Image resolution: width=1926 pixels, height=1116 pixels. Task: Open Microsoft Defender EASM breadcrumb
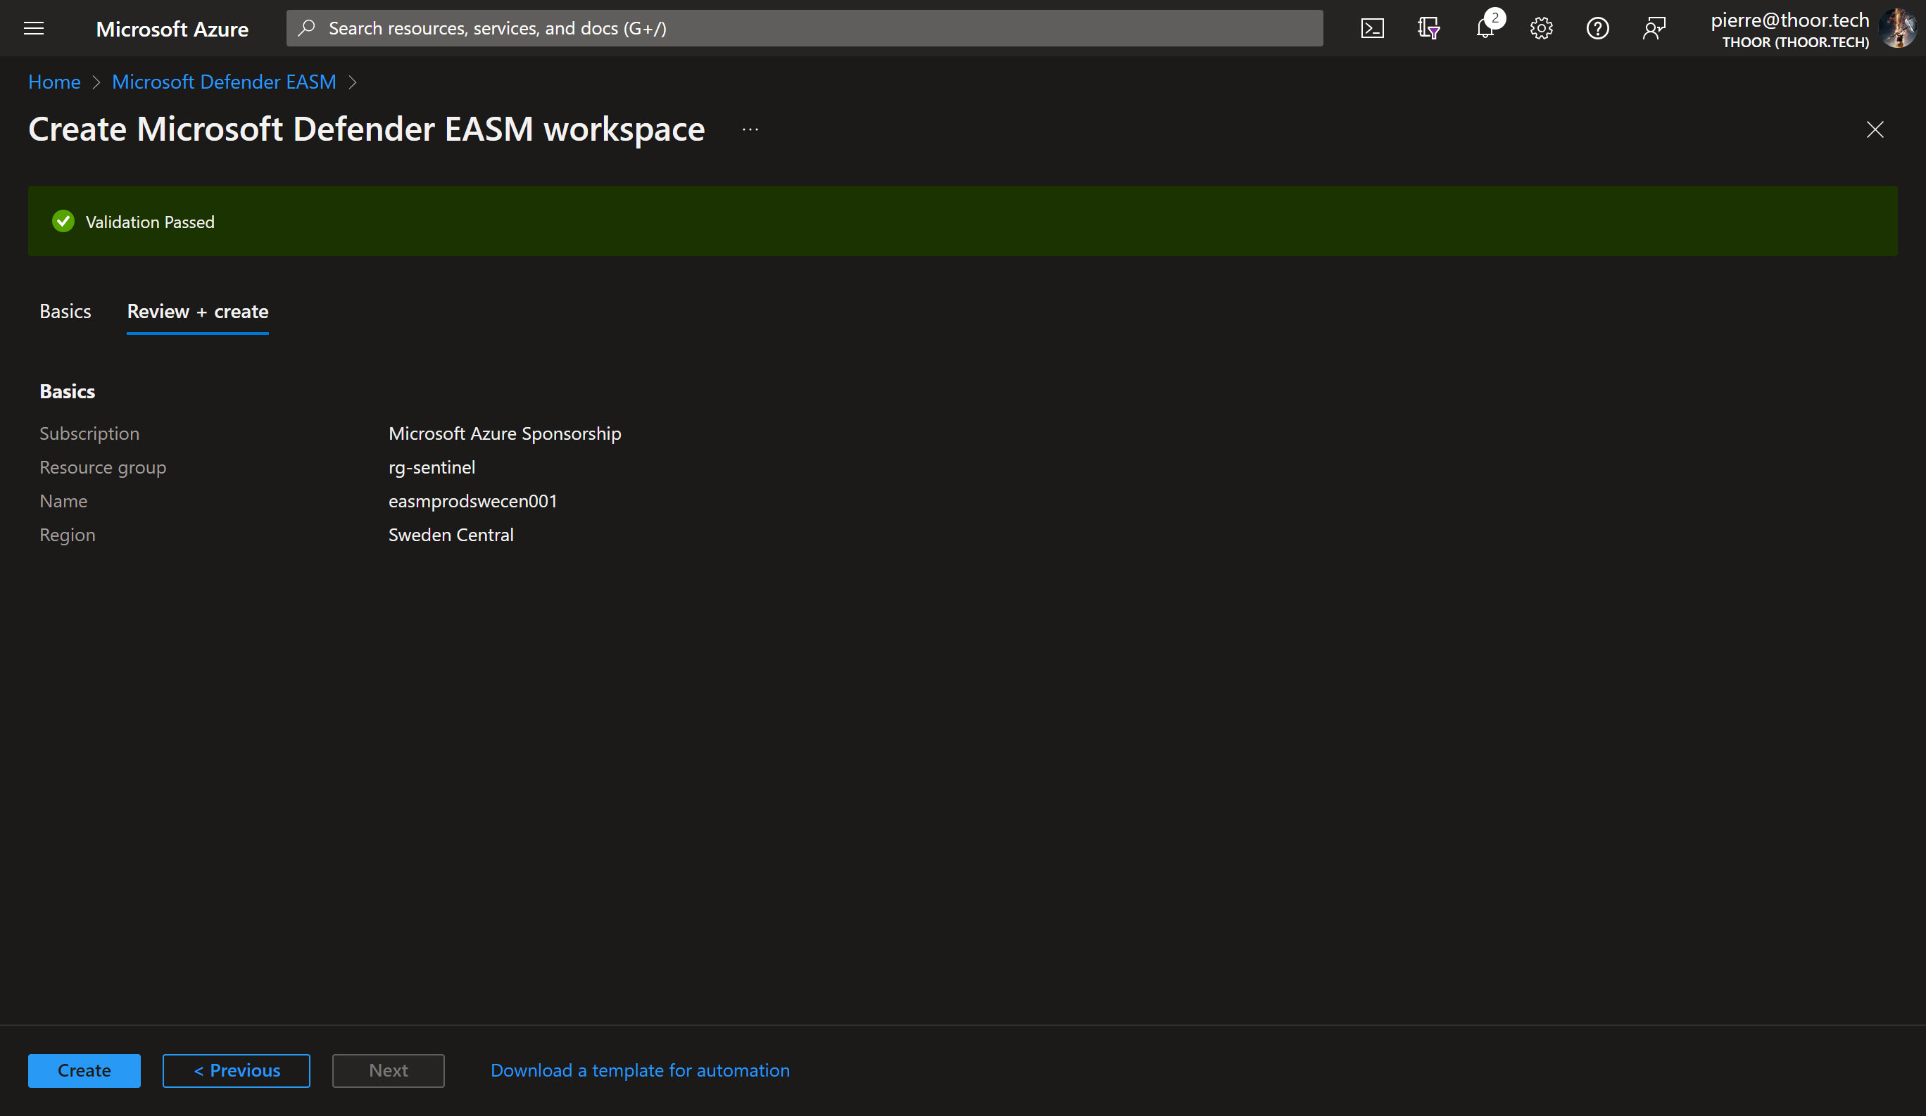224,82
